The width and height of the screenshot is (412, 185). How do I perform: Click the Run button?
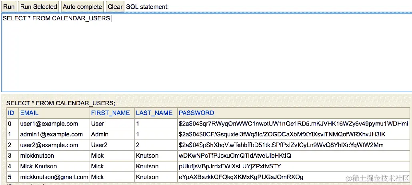(x=9, y=6)
